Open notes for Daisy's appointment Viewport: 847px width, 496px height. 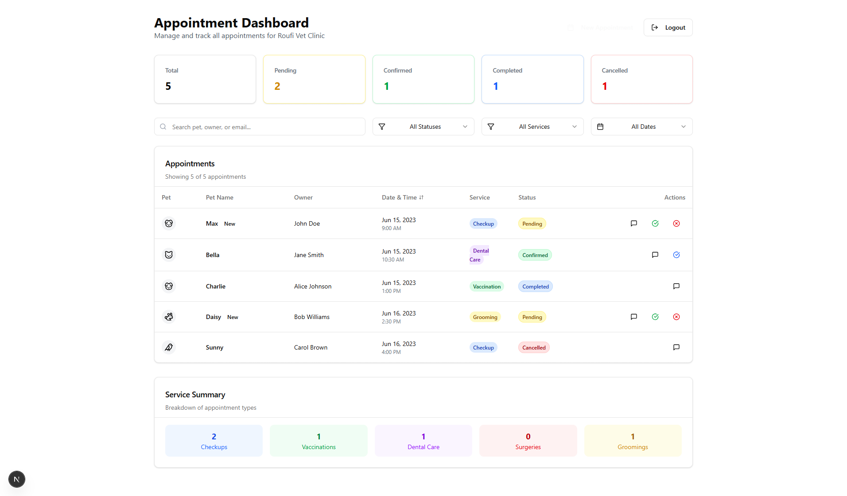(x=634, y=317)
